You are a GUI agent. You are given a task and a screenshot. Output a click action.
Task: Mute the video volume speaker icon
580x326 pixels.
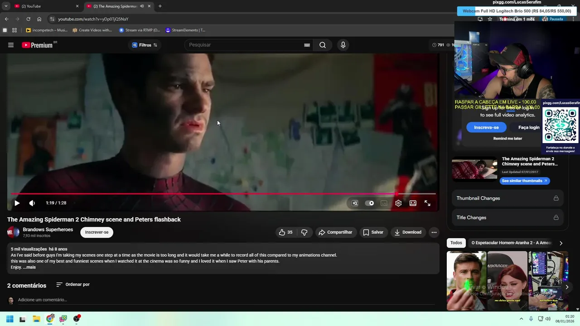32,203
